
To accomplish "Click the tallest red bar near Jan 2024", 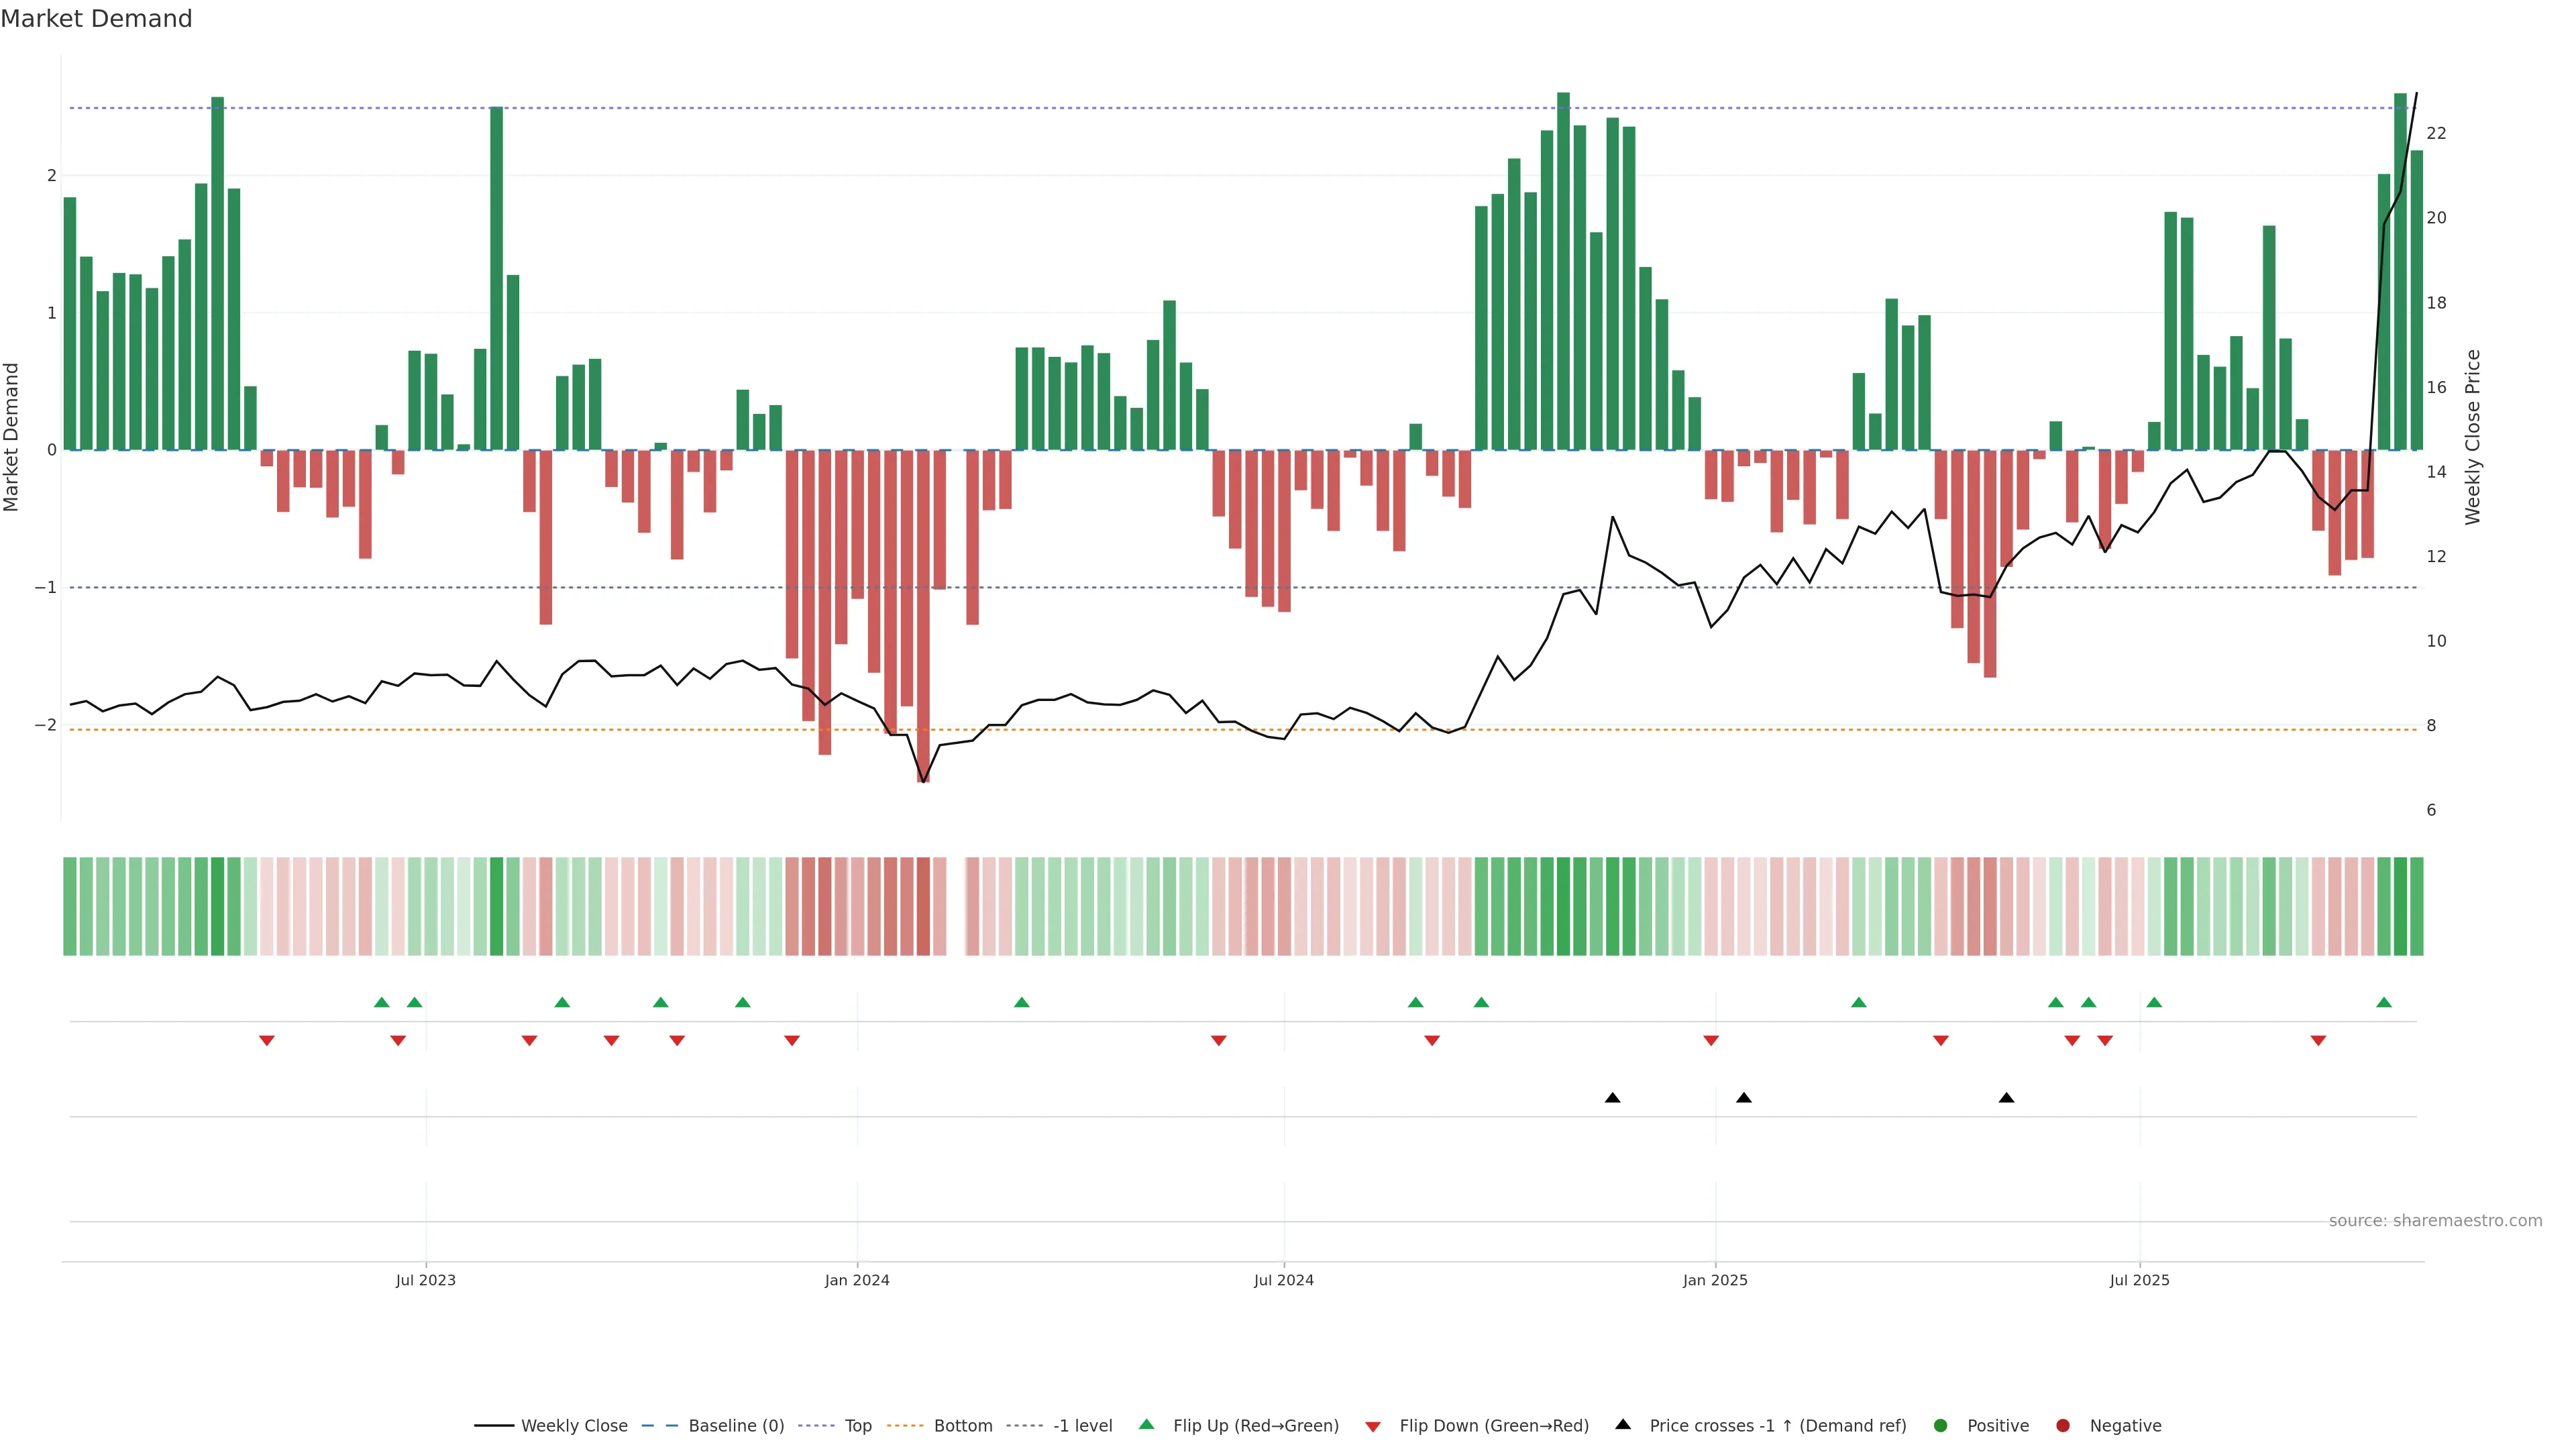I will [x=923, y=615].
